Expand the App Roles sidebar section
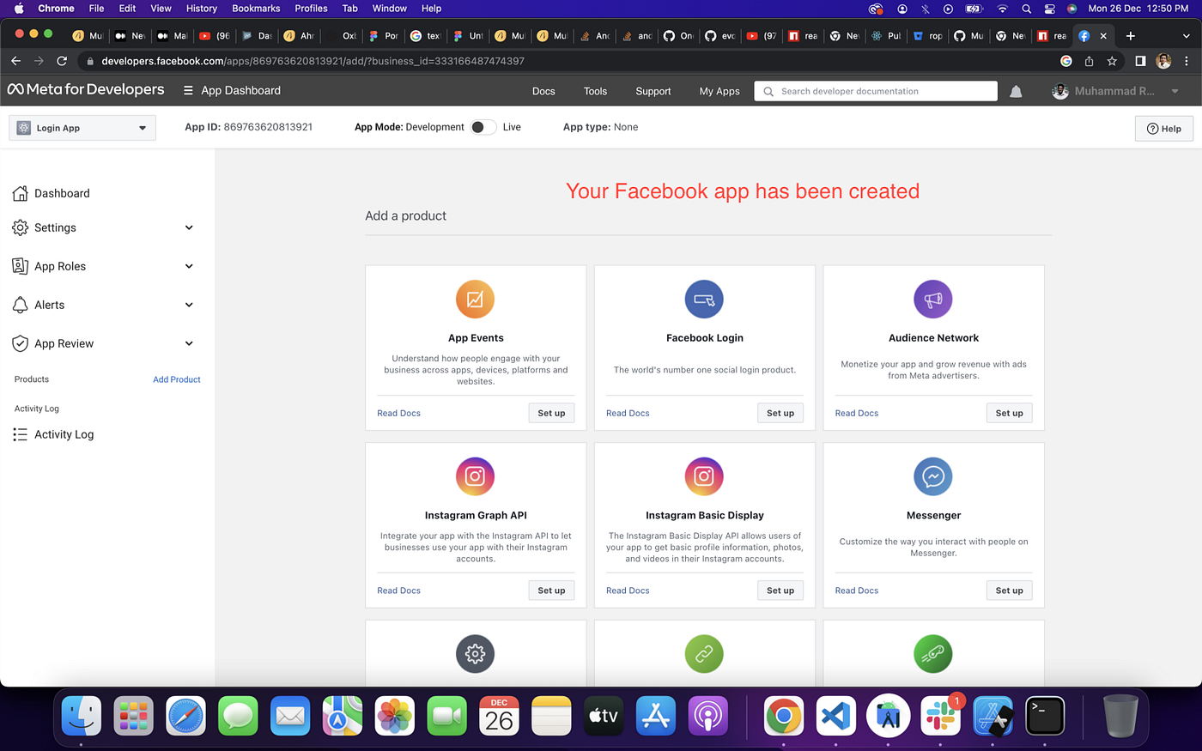 (x=189, y=266)
